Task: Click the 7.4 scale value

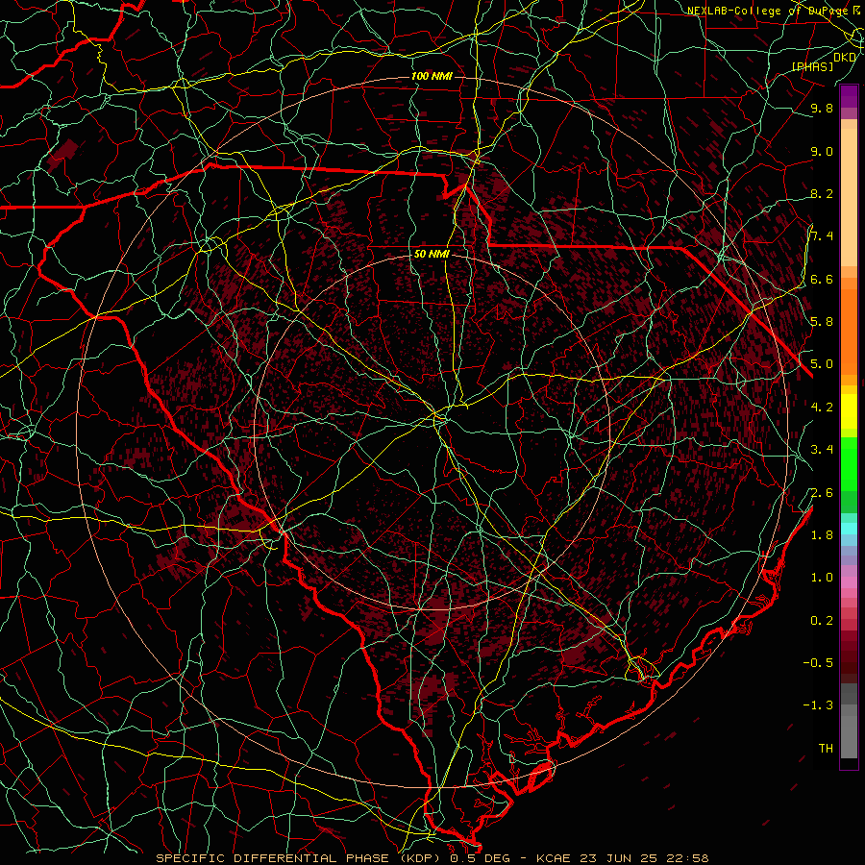Action: click(x=822, y=236)
